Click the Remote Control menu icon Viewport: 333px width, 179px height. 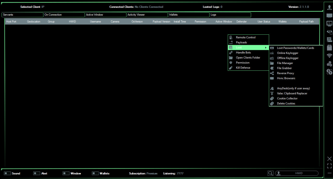[x=231, y=37]
